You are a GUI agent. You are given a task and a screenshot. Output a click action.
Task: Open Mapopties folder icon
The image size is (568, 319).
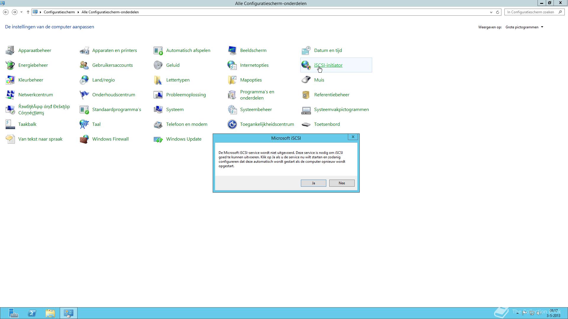tap(232, 80)
